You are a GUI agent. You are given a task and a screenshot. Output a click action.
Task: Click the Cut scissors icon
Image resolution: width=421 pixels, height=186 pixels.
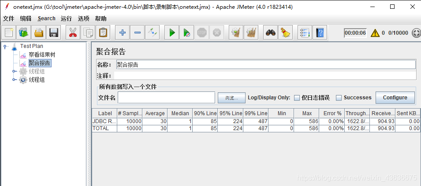(x=73, y=33)
